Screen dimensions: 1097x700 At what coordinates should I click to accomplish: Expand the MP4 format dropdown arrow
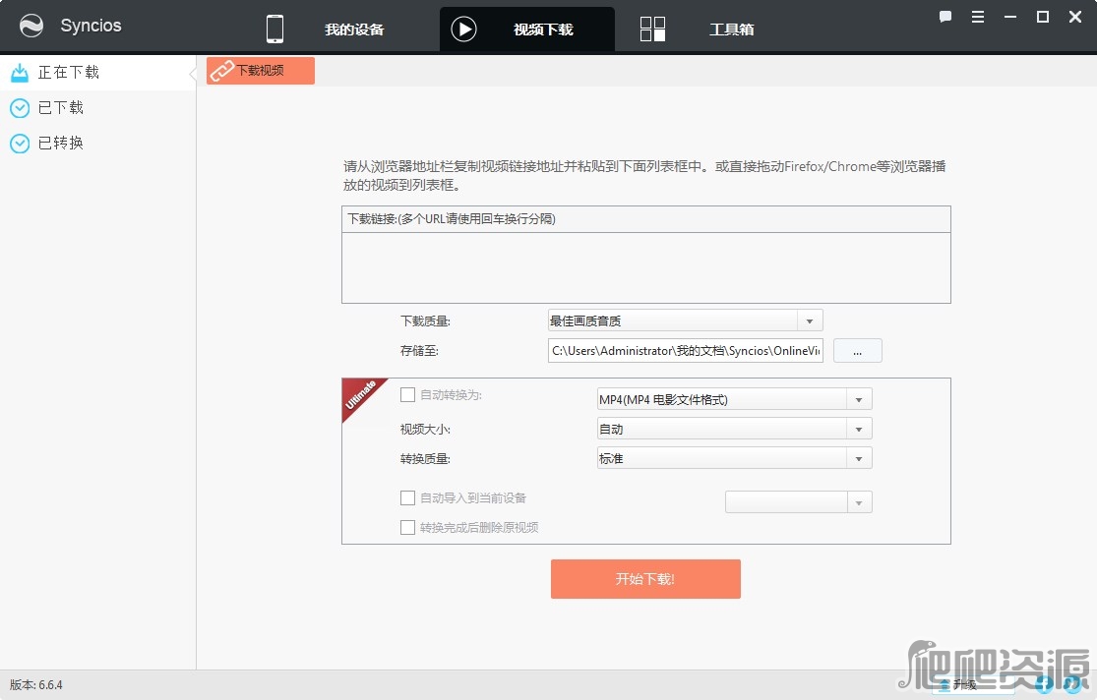[859, 399]
